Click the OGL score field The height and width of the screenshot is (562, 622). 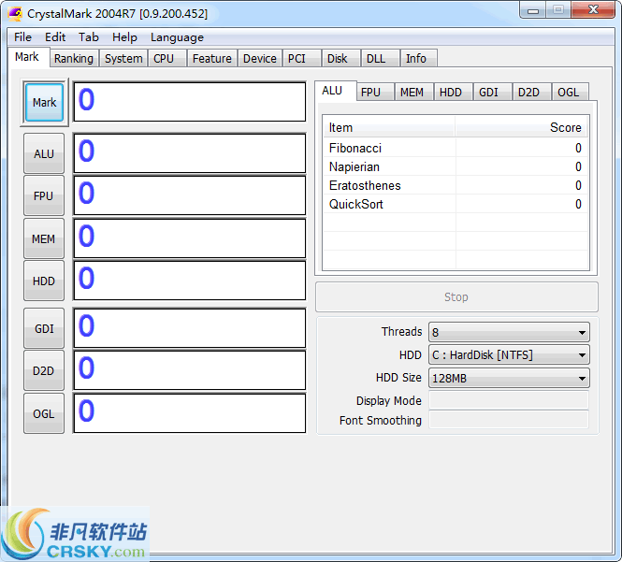190,413
